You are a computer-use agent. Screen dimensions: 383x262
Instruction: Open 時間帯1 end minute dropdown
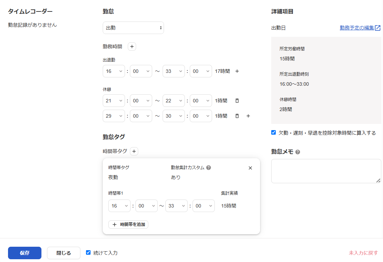[204, 206]
